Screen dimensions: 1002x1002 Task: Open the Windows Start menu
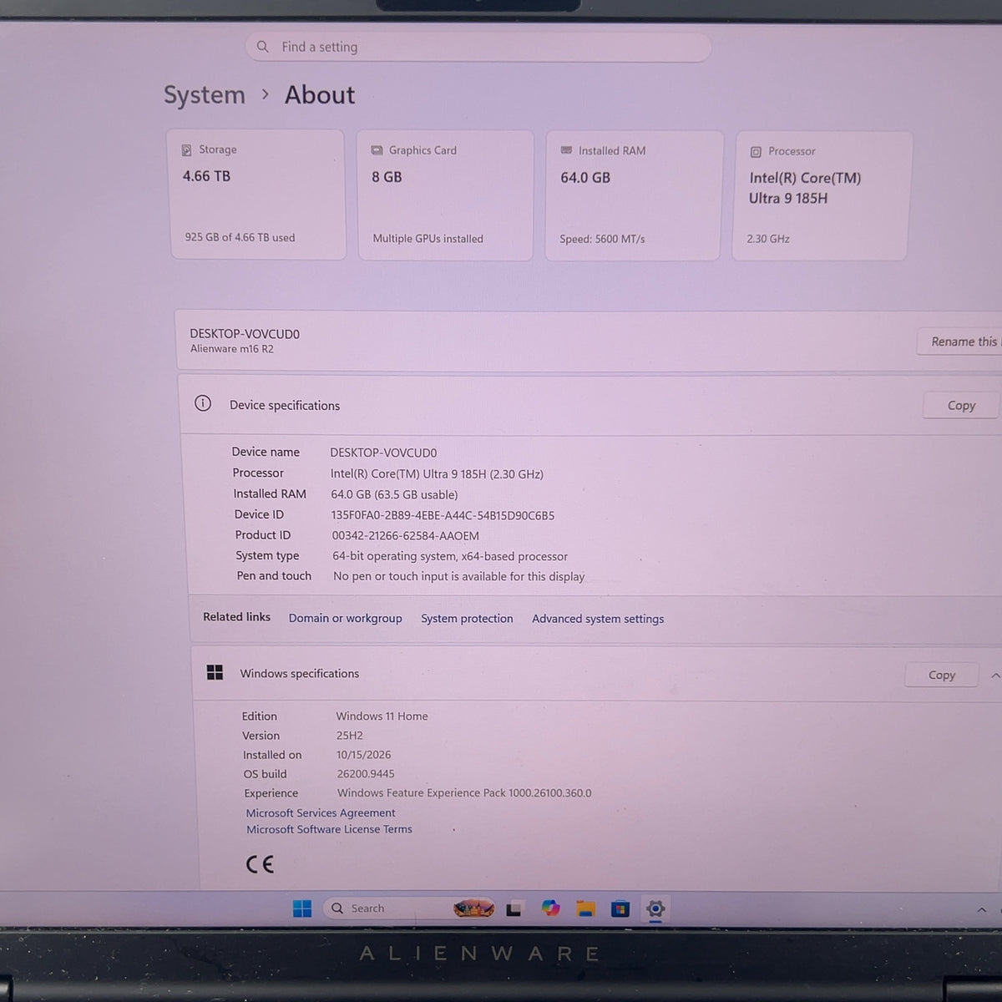click(302, 908)
